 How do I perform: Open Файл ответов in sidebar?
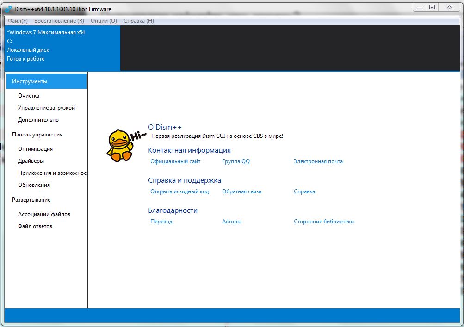point(35,226)
